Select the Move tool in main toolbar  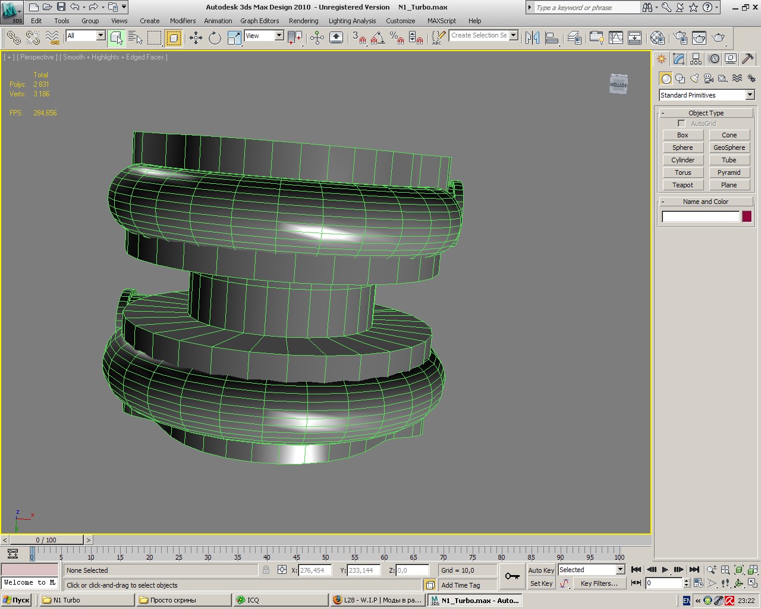coord(196,38)
